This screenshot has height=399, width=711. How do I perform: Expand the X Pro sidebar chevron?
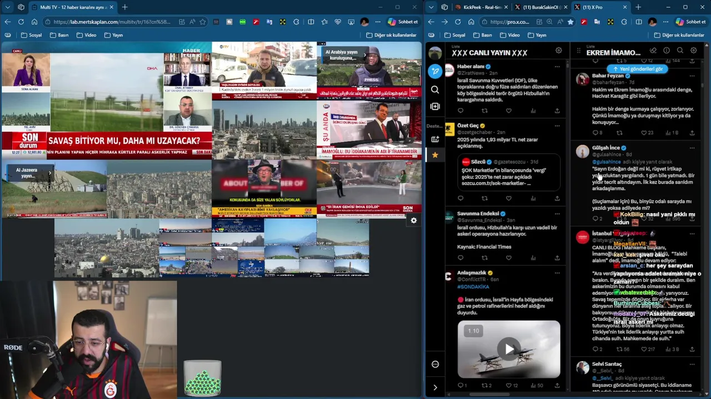tap(435, 387)
